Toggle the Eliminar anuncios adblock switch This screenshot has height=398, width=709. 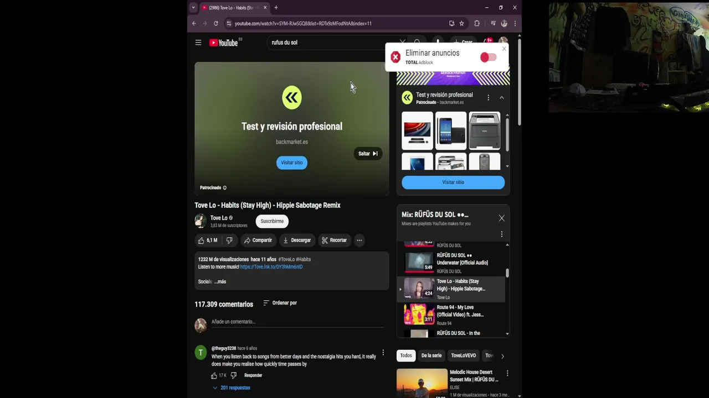pos(488,57)
